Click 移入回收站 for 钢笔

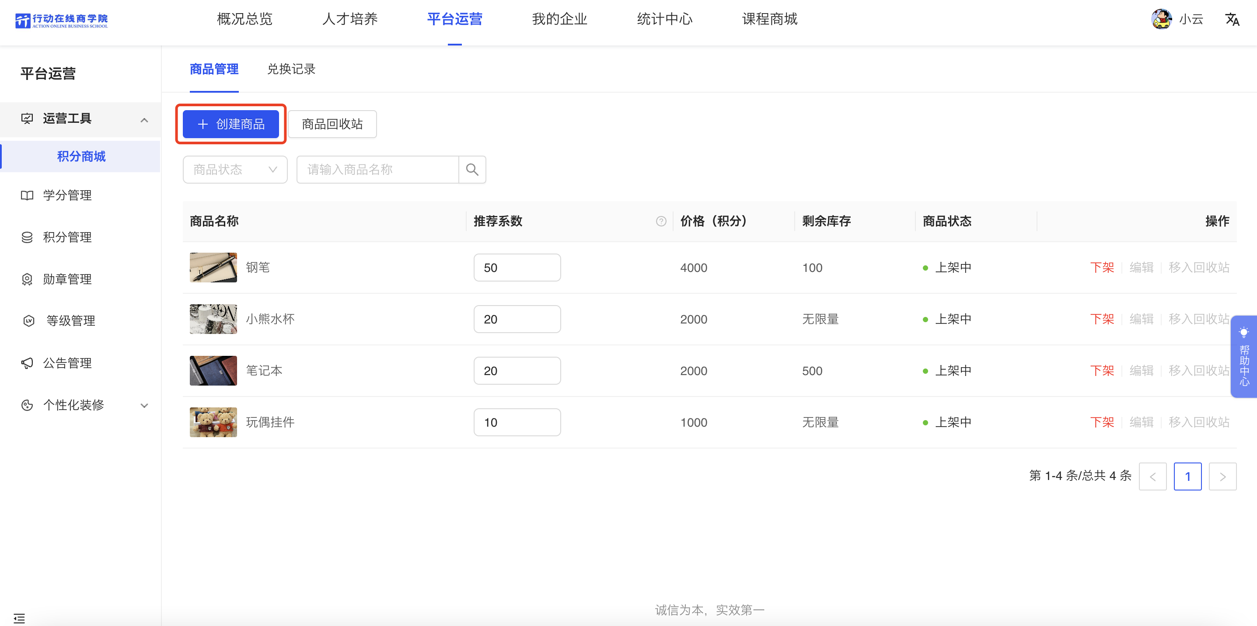1199,268
